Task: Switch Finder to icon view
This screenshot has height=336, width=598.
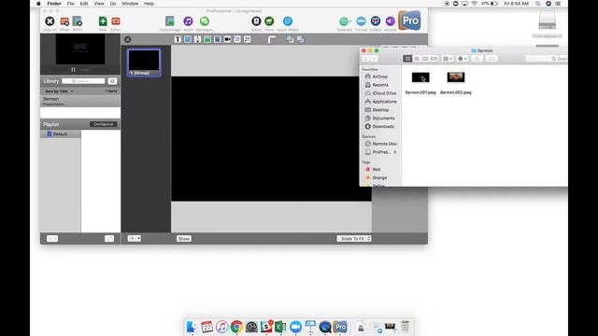Action: pyautogui.click(x=407, y=59)
